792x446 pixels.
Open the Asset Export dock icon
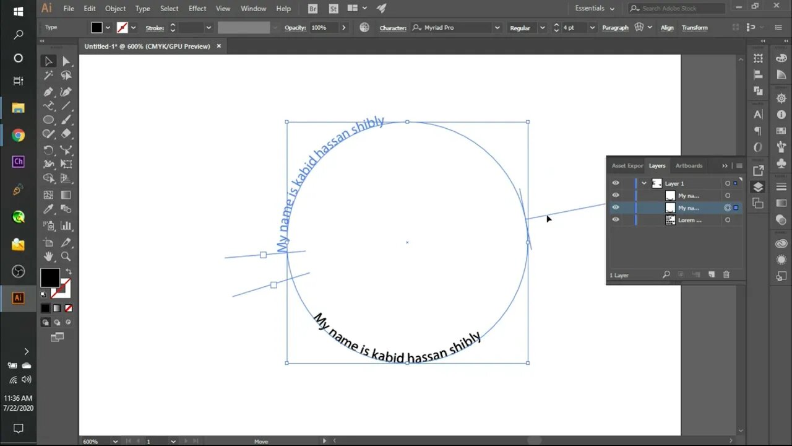pyautogui.click(x=759, y=170)
